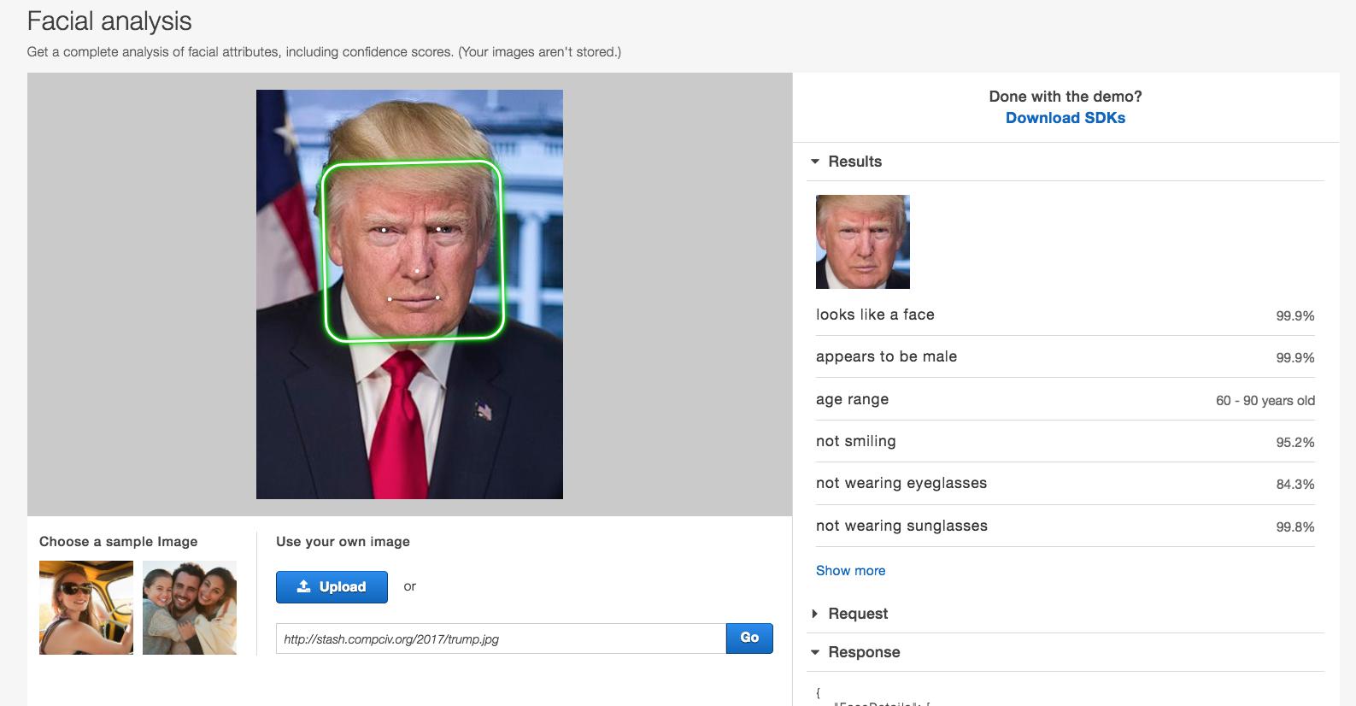
Task: Select the 'not wearing eyeglasses' result row
Action: pos(1065,483)
